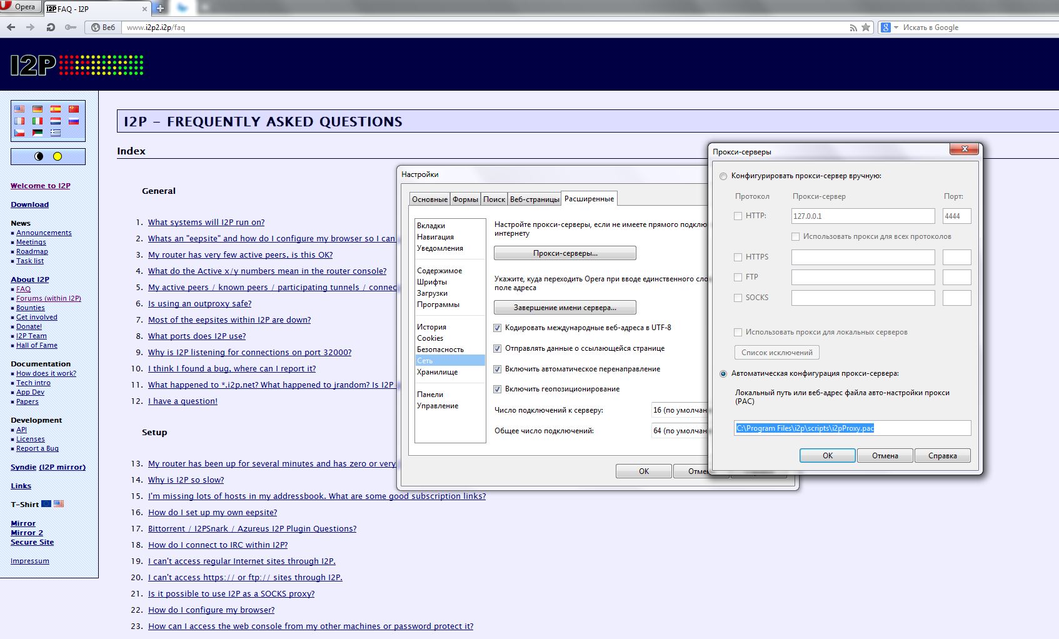Open the Веб-страницы settings tab
This screenshot has height=639, width=1059.
[535, 199]
